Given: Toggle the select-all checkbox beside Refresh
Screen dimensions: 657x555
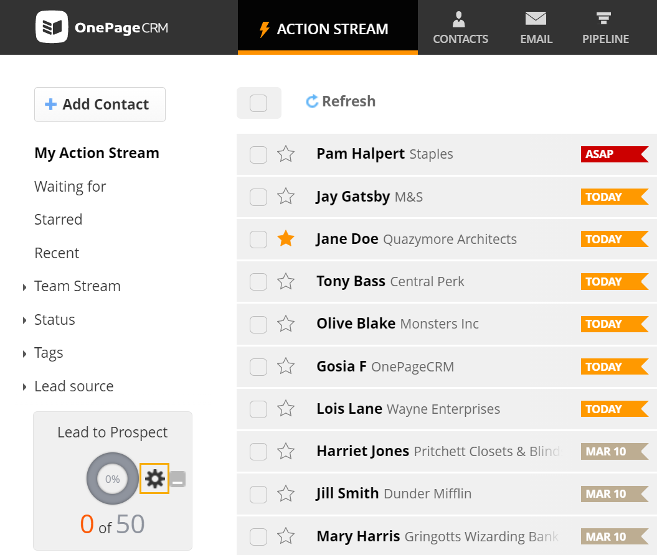Looking at the screenshot, I should pyautogui.click(x=258, y=103).
